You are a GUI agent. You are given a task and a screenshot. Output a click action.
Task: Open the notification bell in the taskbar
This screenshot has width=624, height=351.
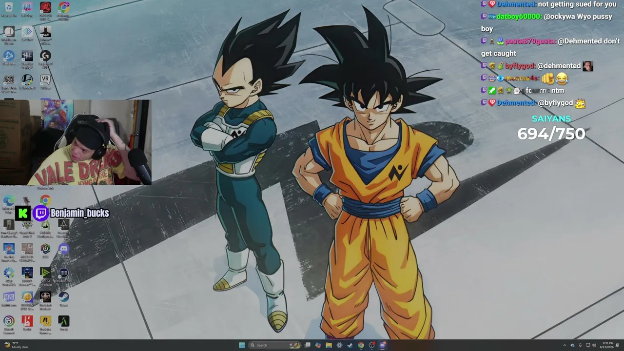click(618, 345)
